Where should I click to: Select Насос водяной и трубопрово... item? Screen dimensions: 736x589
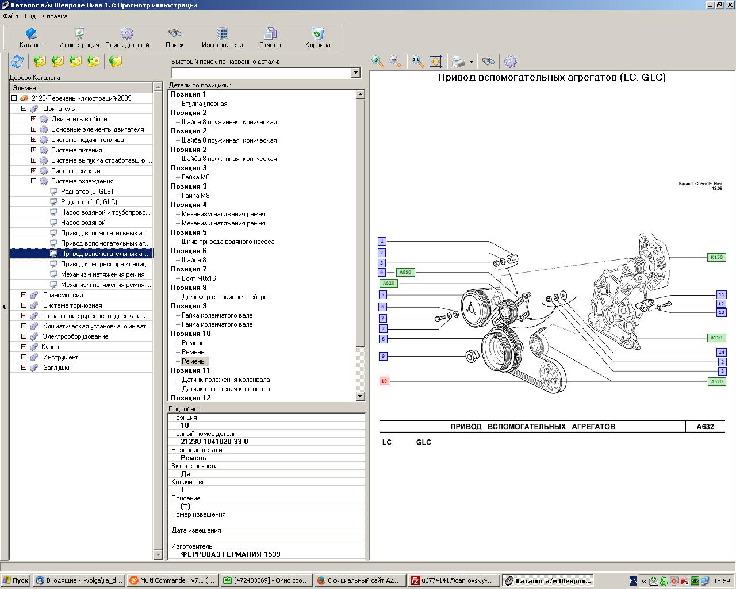click(106, 212)
